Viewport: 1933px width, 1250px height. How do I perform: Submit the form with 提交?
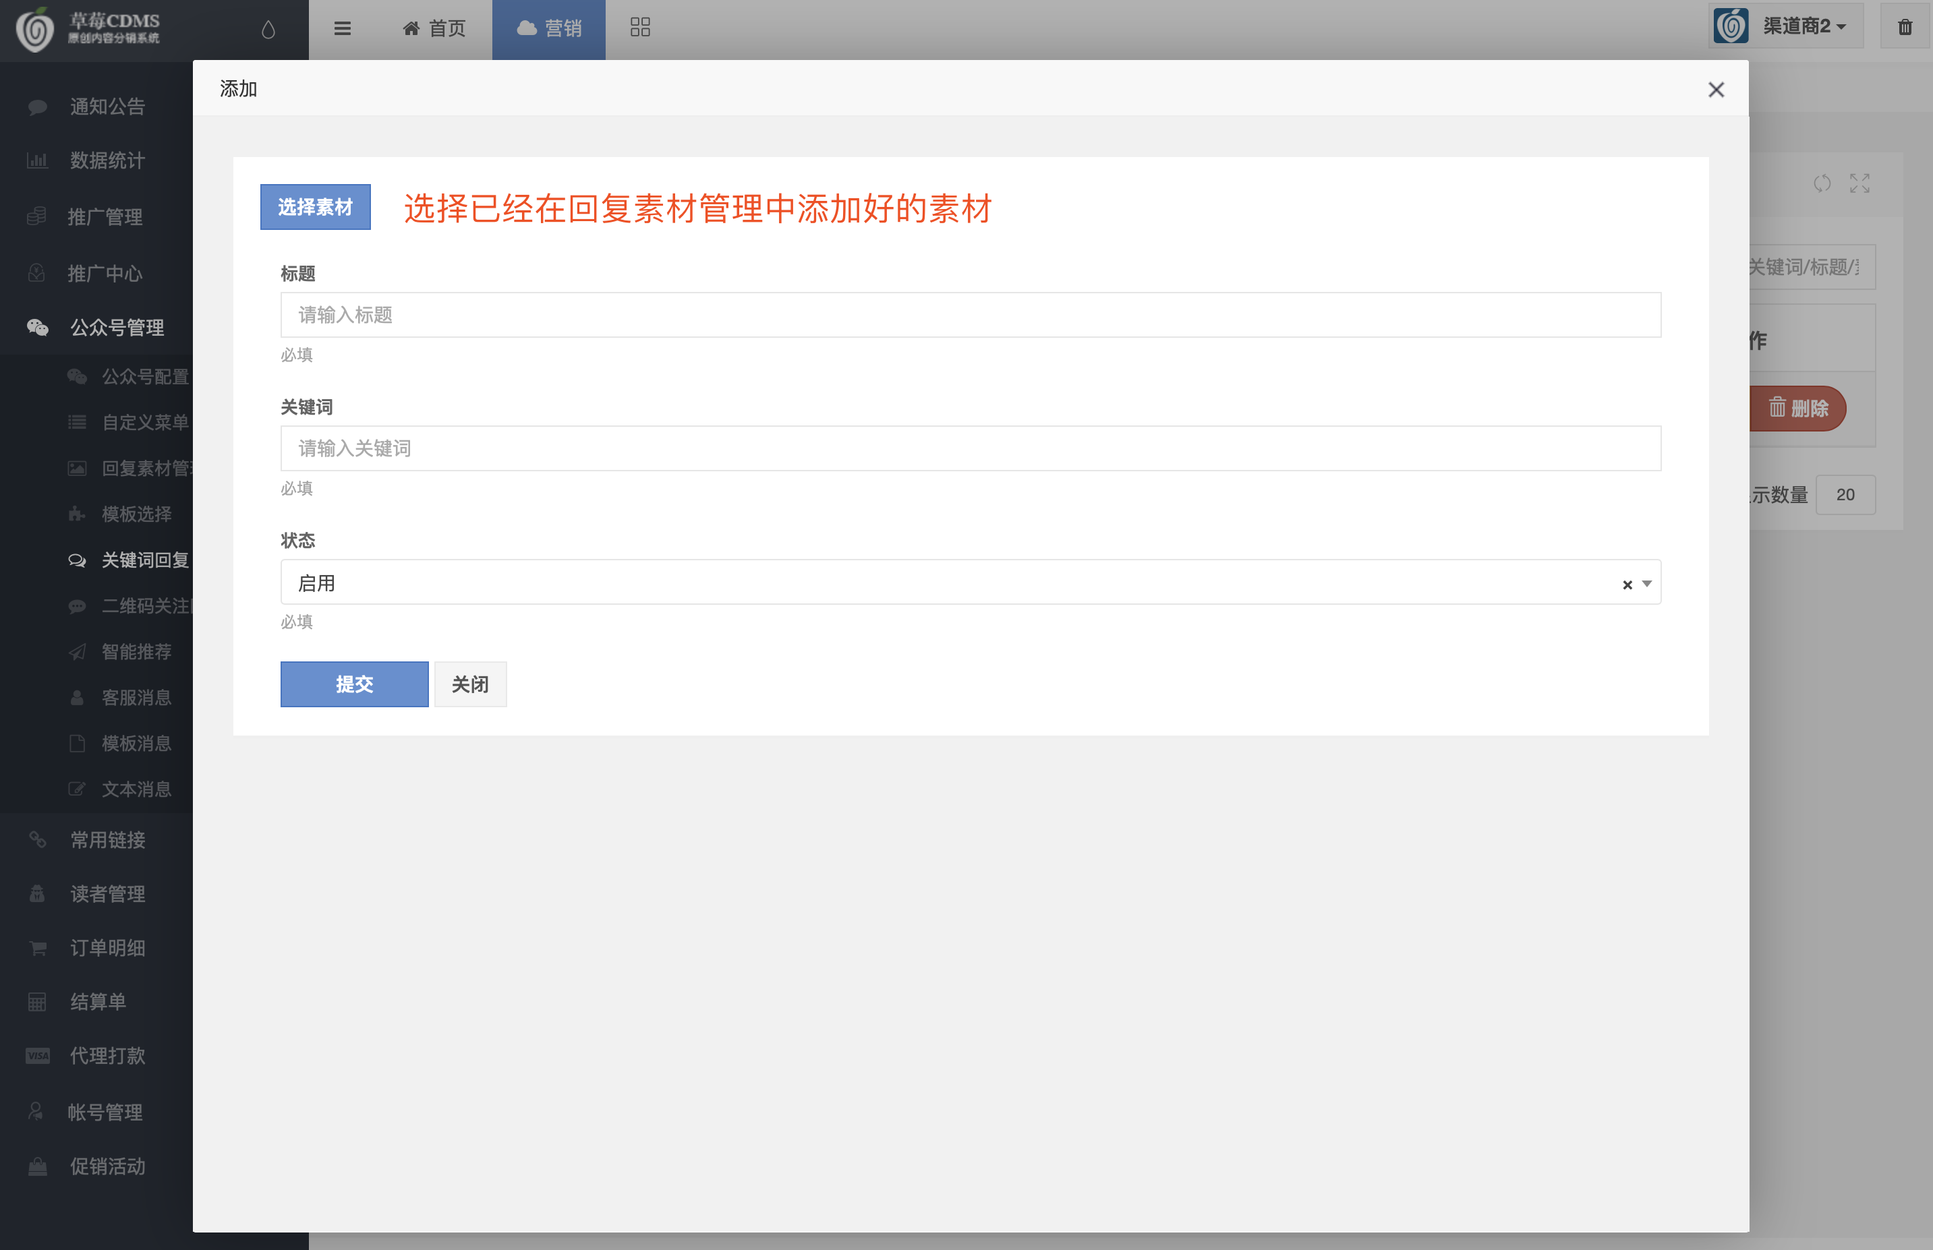coord(355,684)
